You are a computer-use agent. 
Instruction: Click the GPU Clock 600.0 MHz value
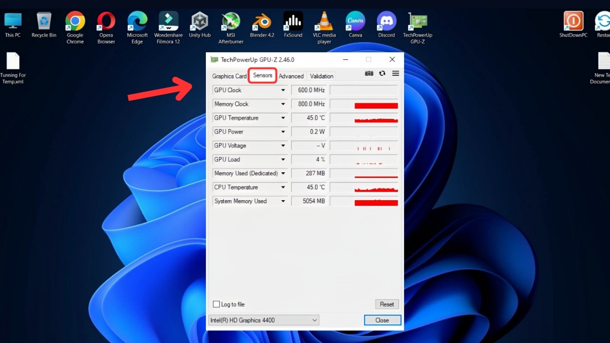(x=309, y=90)
